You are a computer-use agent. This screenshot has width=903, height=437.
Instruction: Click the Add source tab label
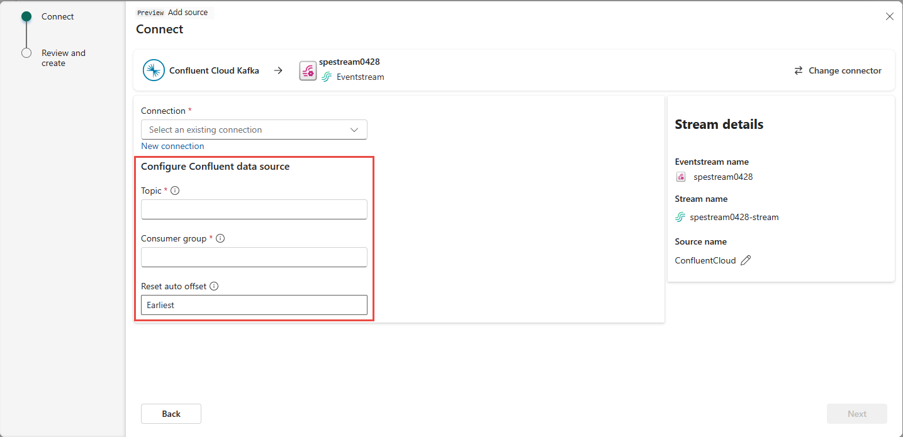point(188,12)
